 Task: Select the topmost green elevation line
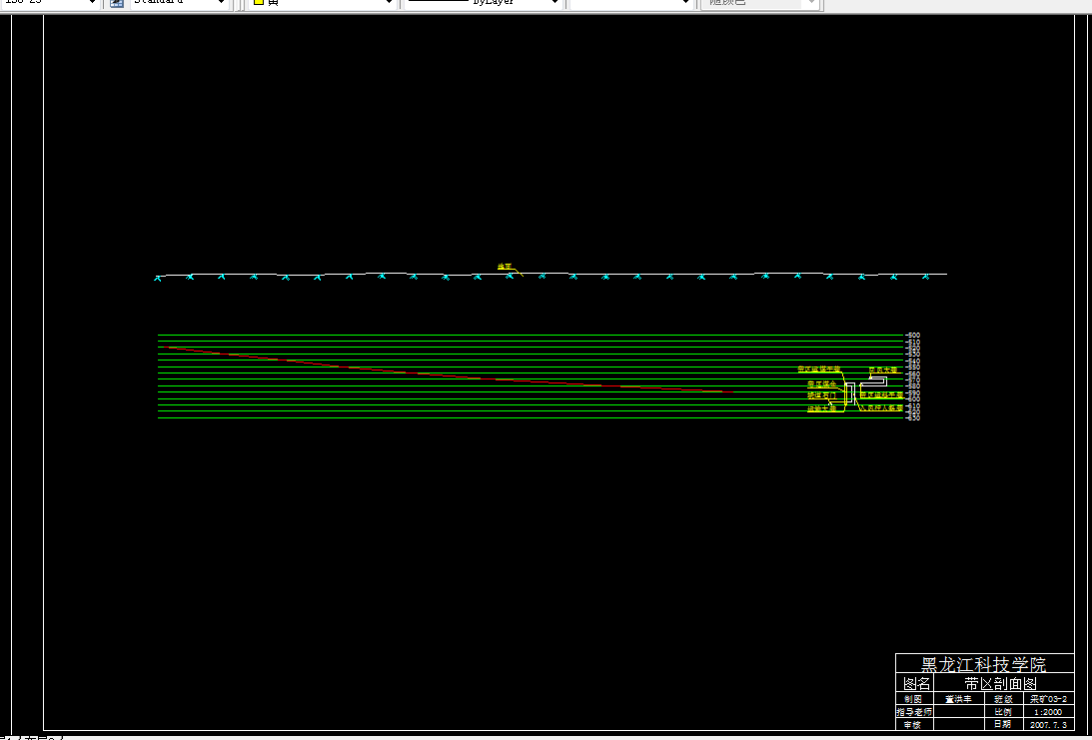coord(530,335)
